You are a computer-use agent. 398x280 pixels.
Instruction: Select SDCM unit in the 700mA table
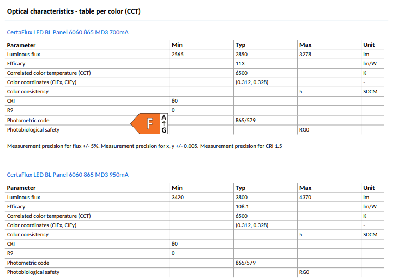[x=370, y=92]
